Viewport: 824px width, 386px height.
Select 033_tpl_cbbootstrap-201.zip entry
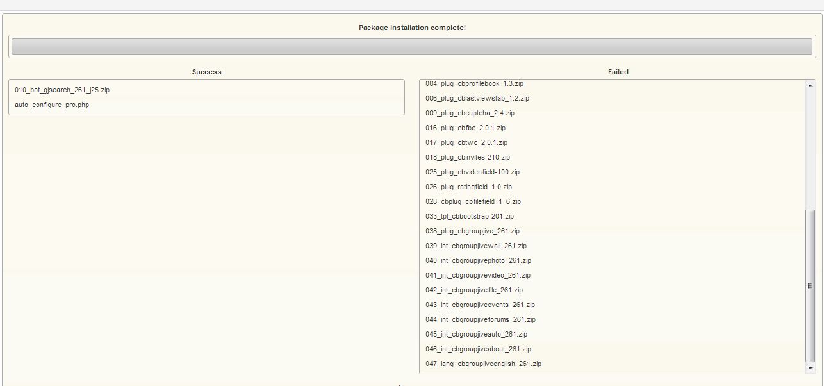click(470, 217)
